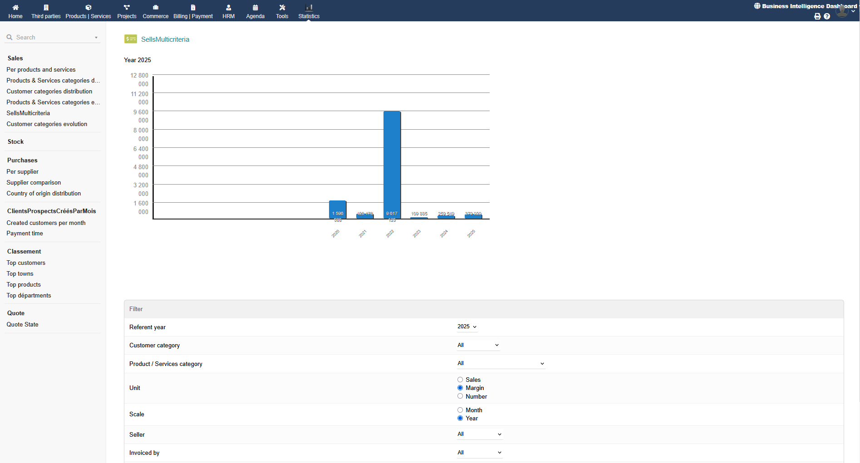Switch scale to Month
The height and width of the screenshot is (463, 860).
[460, 410]
